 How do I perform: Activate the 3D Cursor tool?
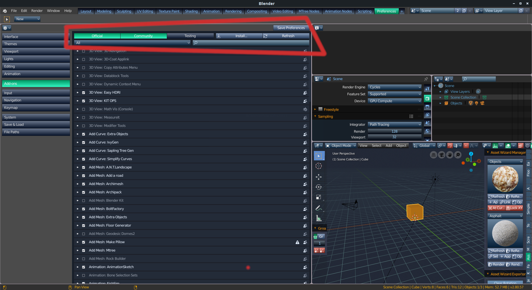click(x=319, y=166)
